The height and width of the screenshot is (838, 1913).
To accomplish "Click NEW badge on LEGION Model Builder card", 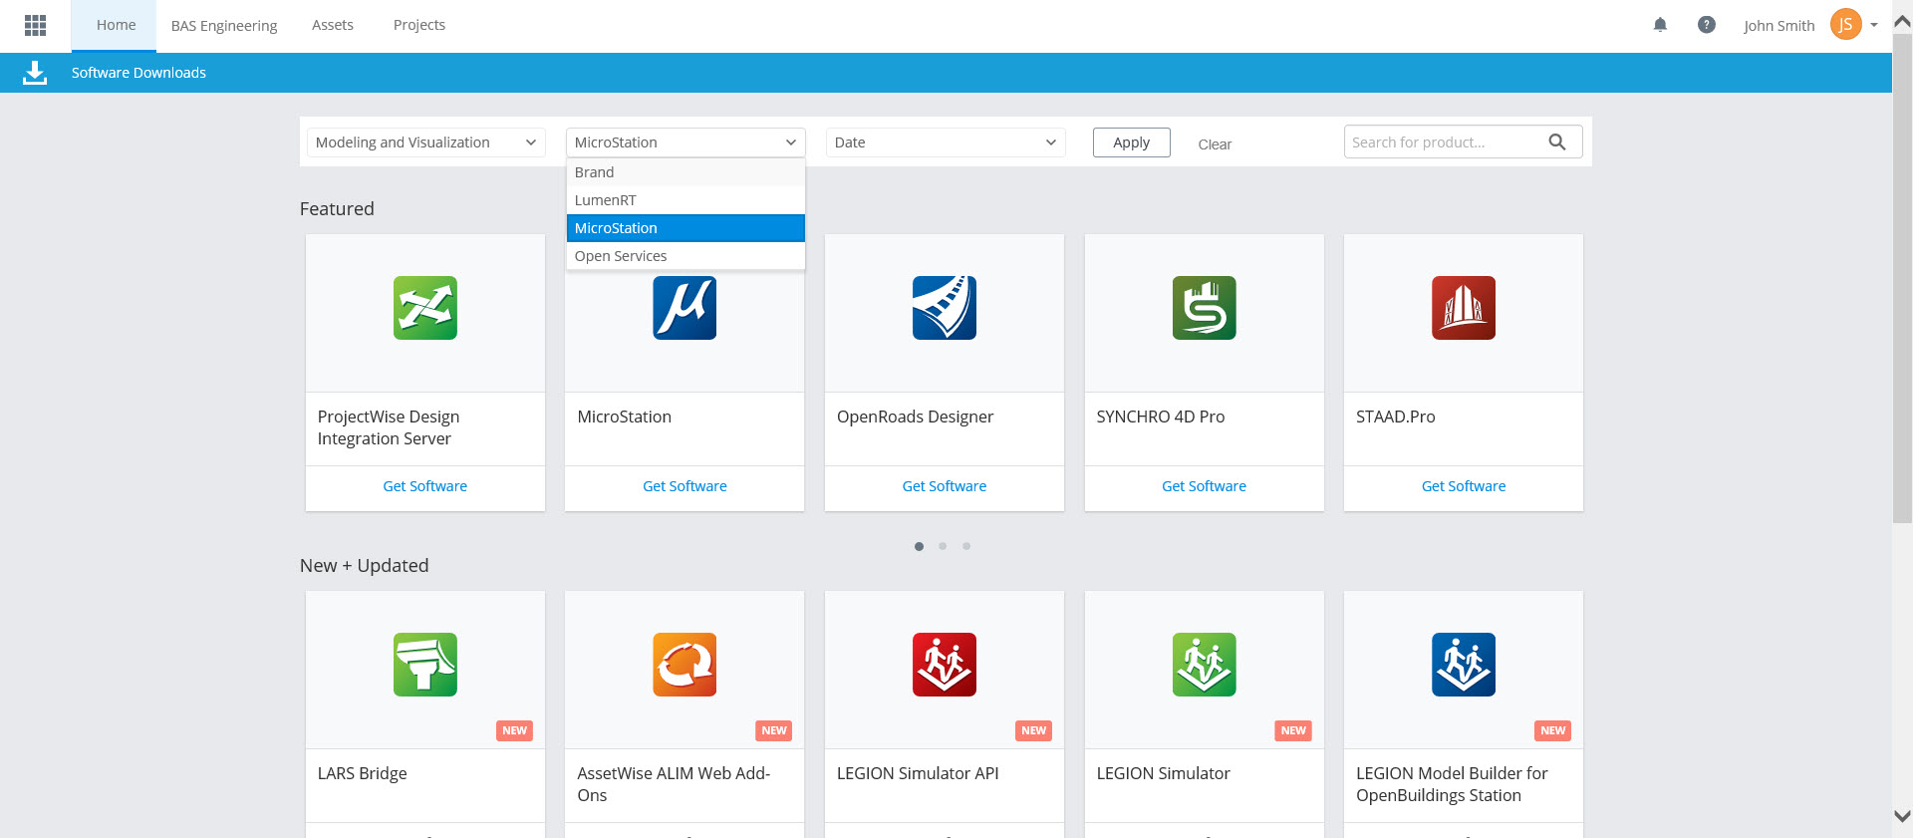I will [x=1552, y=730].
